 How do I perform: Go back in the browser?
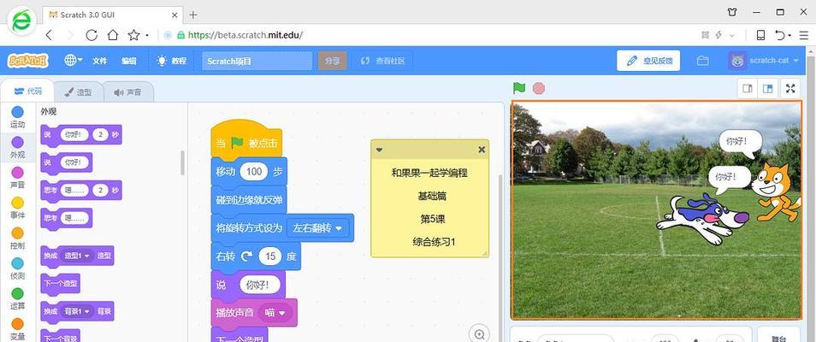coord(50,35)
